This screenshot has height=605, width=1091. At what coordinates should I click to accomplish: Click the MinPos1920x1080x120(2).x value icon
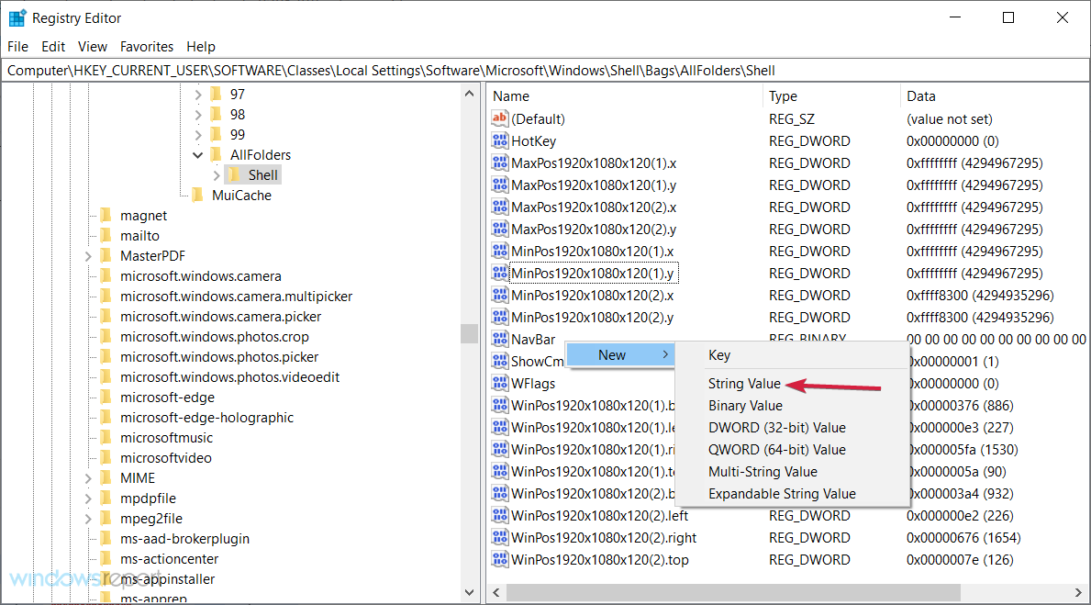499,296
